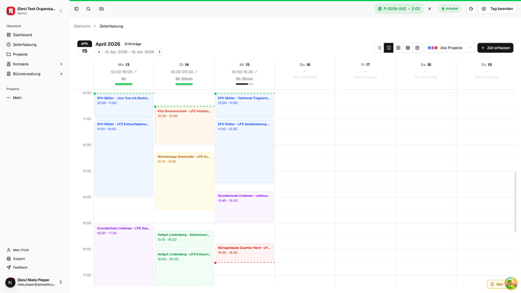Switch to calendar view icon
This screenshot has height=293, width=521.
click(x=417, y=48)
